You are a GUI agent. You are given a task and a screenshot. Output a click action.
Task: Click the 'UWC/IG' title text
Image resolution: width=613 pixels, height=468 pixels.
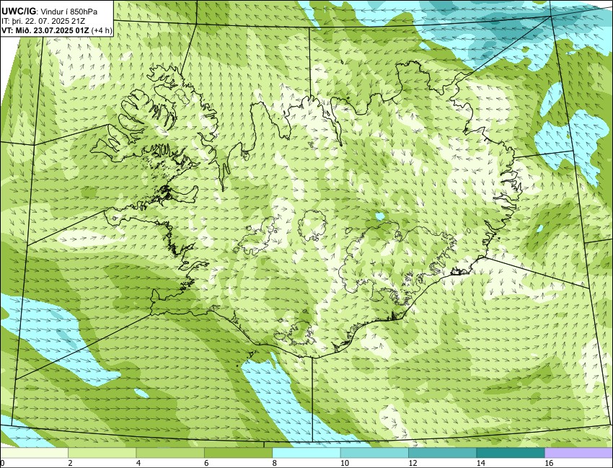[18, 12]
